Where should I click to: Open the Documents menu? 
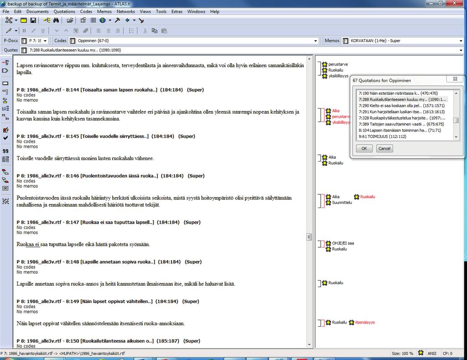pyautogui.click(x=37, y=11)
